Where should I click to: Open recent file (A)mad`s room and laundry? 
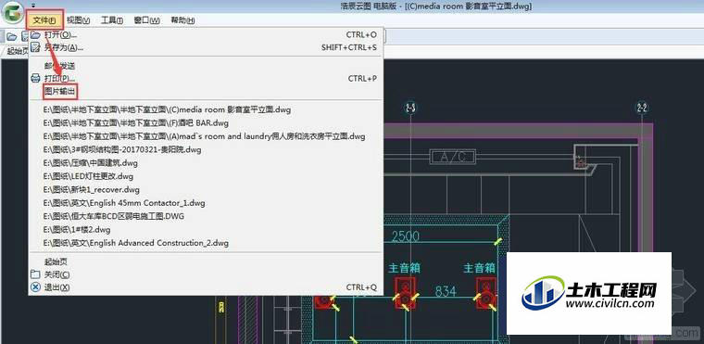(206, 136)
